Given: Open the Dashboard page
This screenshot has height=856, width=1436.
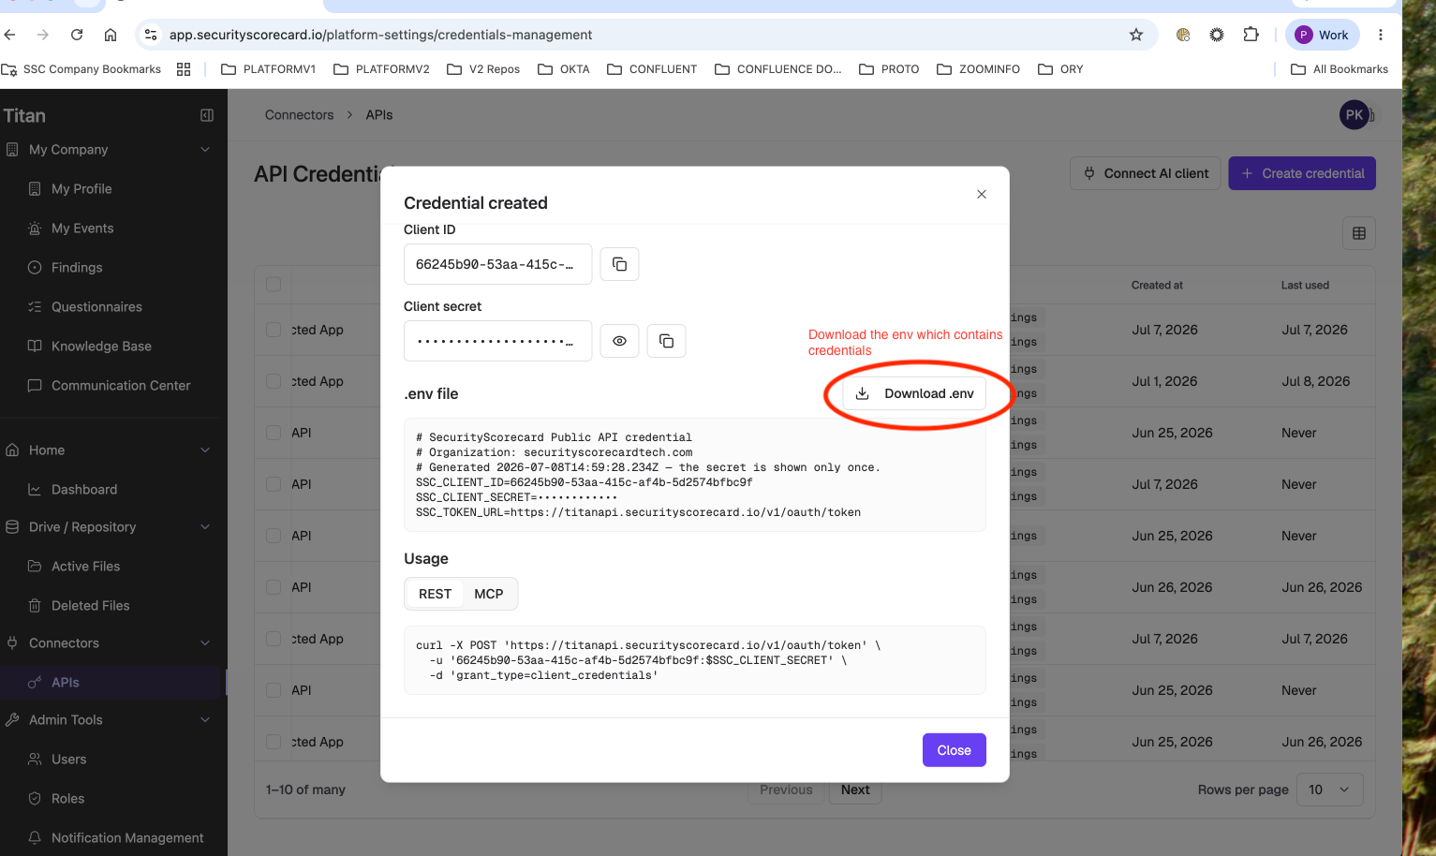Looking at the screenshot, I should pyautogui.click(x=84, y=490).
